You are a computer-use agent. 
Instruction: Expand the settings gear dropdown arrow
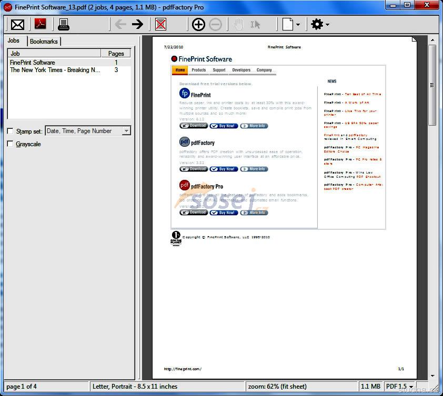point(327,25)
